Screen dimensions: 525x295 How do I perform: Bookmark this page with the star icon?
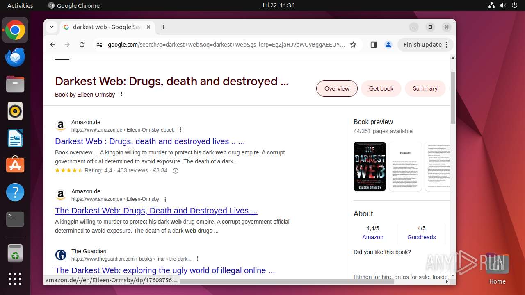pyautogui.click(x=353, y=45)
